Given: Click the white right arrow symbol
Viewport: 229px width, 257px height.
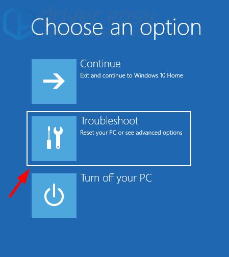Looking at the screenshot, I should point(54,81).
